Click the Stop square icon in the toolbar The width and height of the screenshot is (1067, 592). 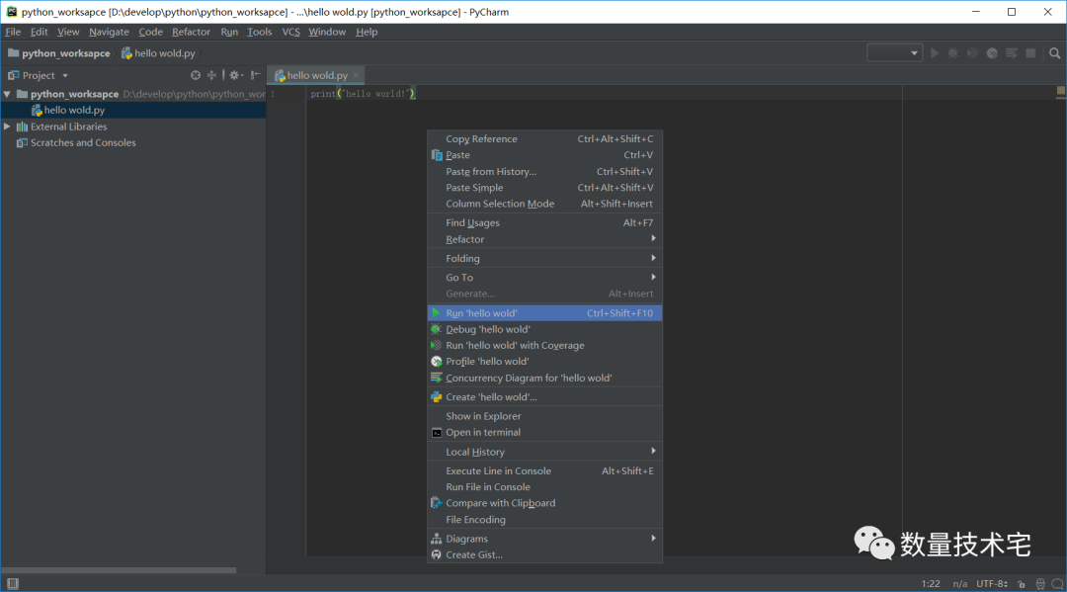(1030, 53)
